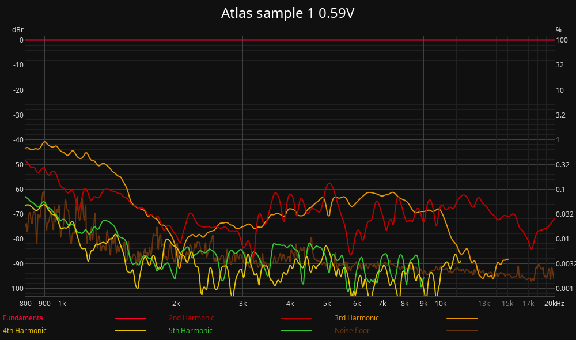576x340 pixels.
Task: Click the 10k tick on the frequency axis
Action: click(441, 304)
